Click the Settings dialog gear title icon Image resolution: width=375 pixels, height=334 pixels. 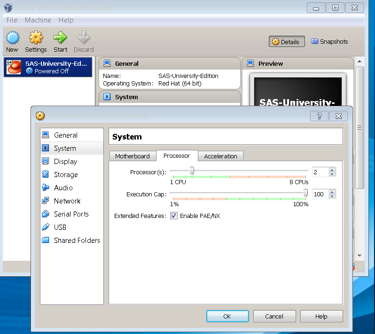tap(40, 116)
